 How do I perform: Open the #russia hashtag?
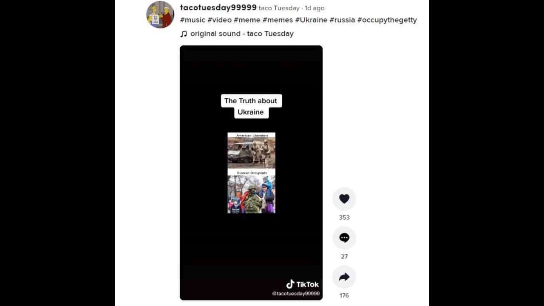tap(342, 20)
